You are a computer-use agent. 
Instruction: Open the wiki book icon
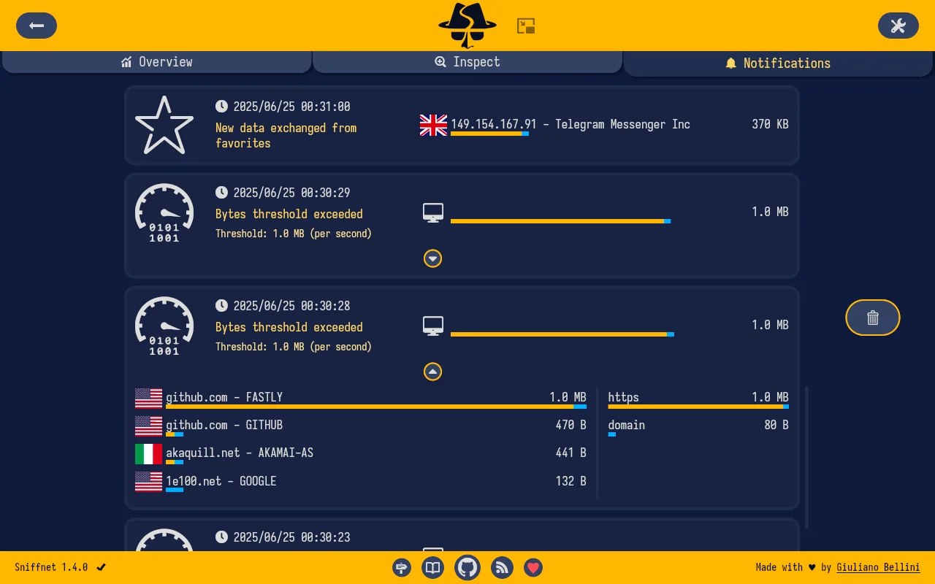pyautogui.click(x=433, y=567)
